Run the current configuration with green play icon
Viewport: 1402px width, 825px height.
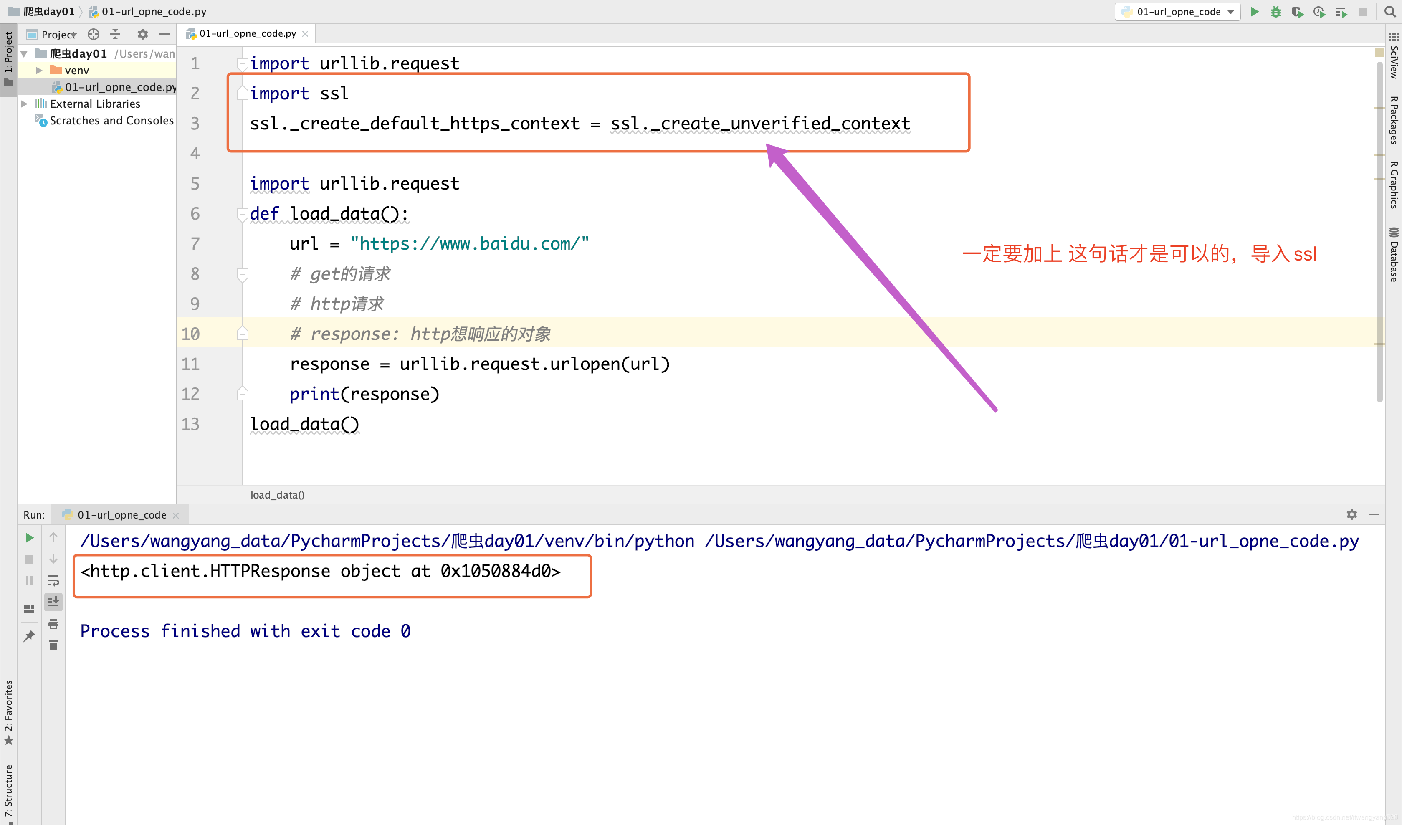1255,12
